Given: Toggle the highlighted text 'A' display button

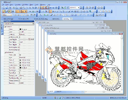Looking at the screenshot, I should (x=26, y=11).
